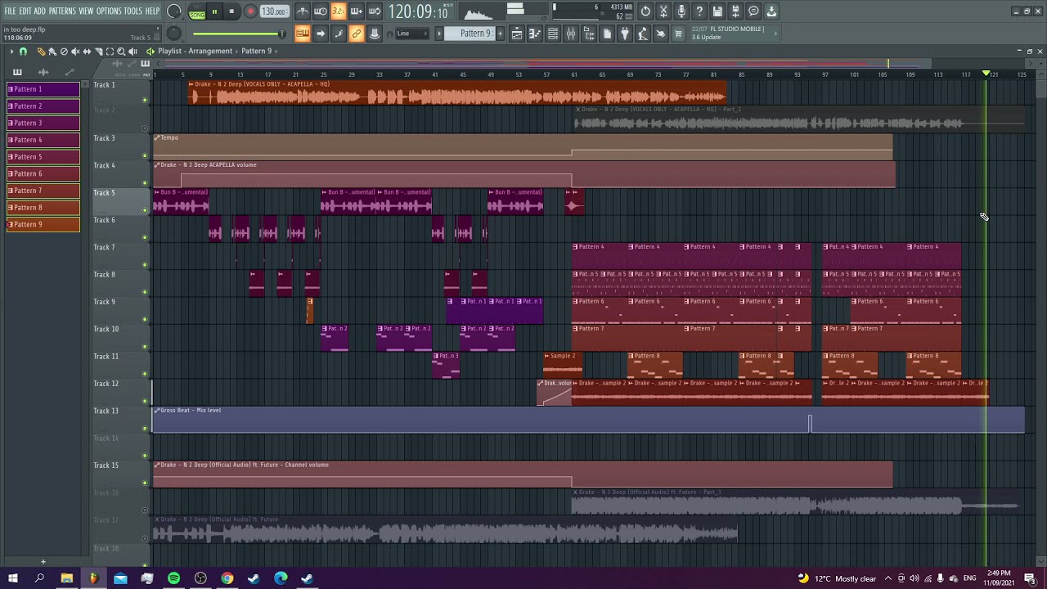
Task: Click the shopping cart icon
Action: [678, 34]
